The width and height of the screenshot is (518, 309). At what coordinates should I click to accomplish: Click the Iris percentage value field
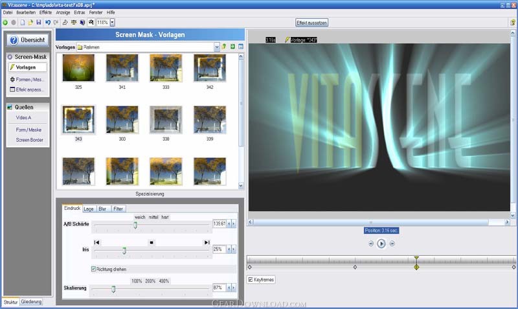tap(220, 249)
